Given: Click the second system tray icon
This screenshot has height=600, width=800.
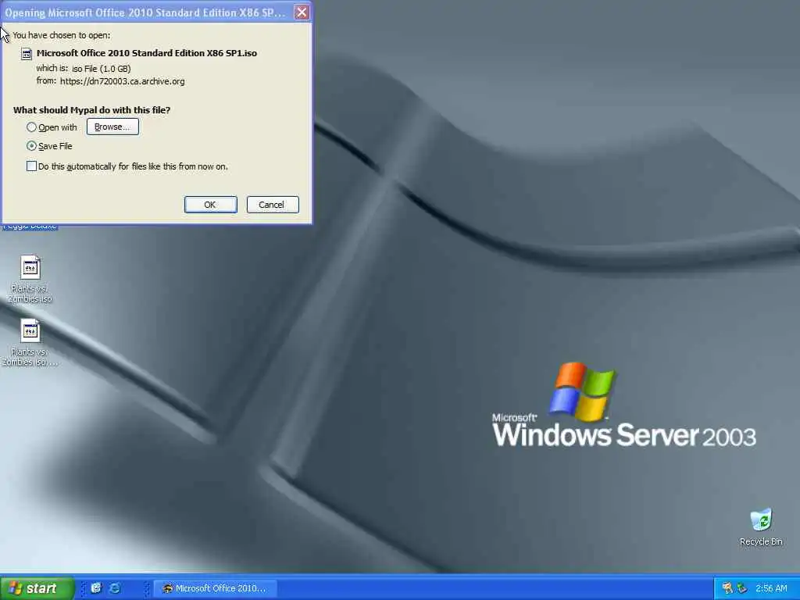Looking at the screenshot, I should (742, 588).
